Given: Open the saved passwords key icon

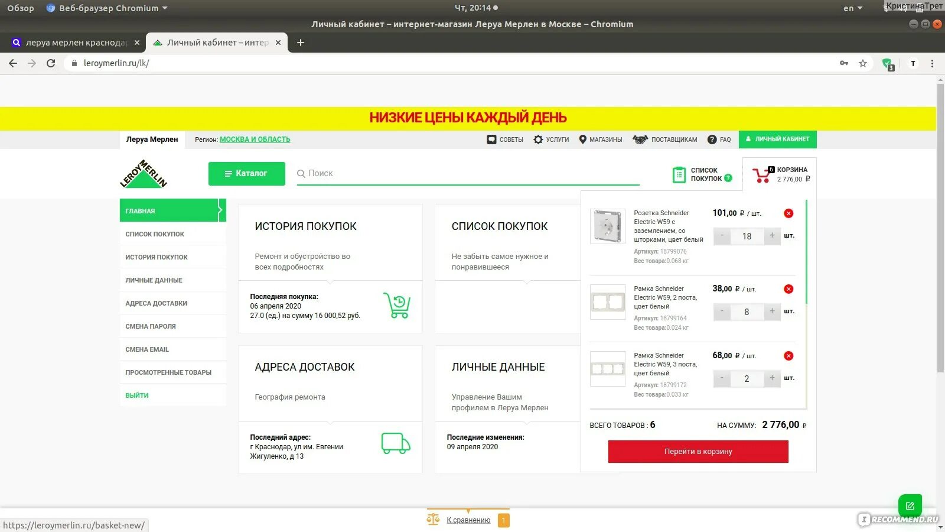Looking at the screenshot, I should 844,63.
